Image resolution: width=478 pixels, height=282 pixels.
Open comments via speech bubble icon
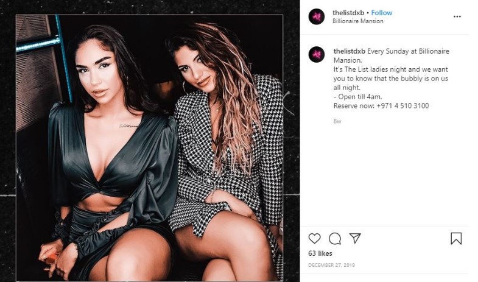335,238
